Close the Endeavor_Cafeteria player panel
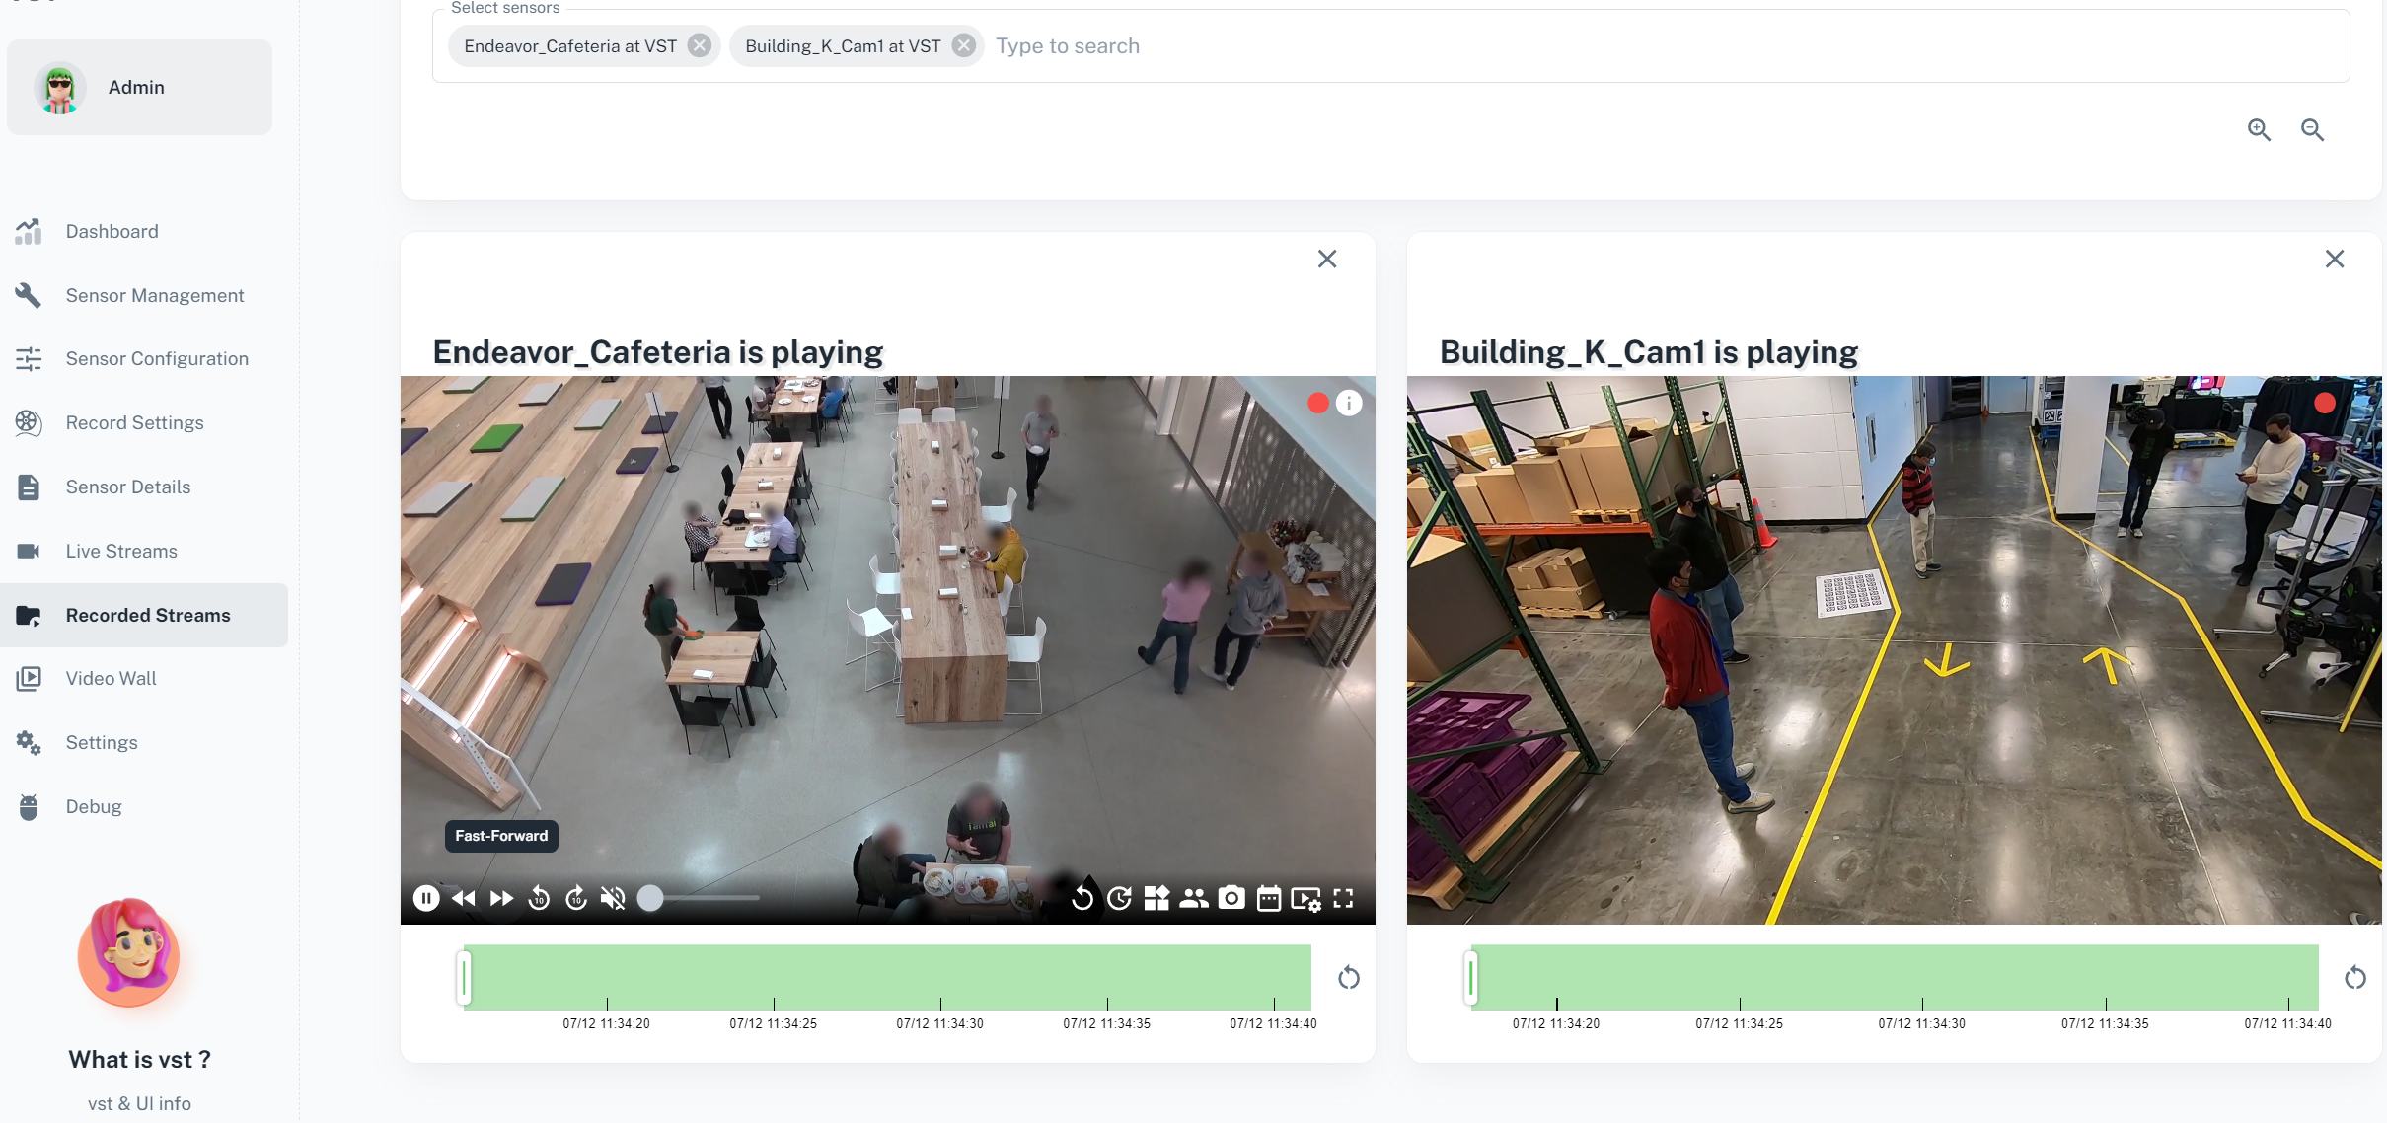Viewport: 2387px width, 1123px height. (x=1327, y=259)
